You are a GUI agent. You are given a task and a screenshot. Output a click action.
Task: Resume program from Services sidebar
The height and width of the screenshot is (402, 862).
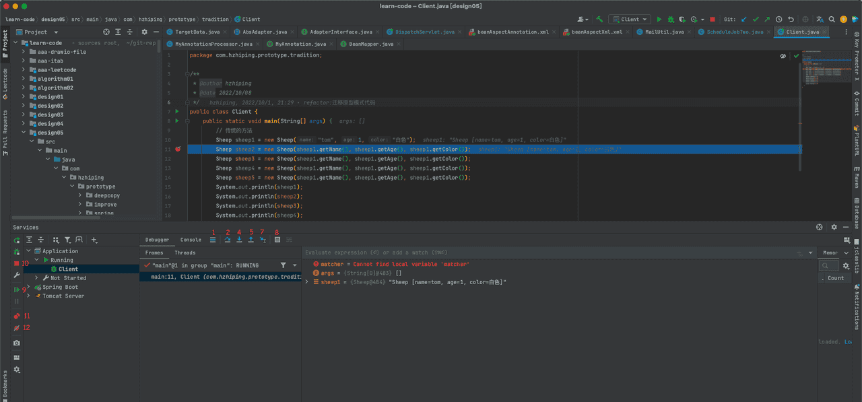17,290
